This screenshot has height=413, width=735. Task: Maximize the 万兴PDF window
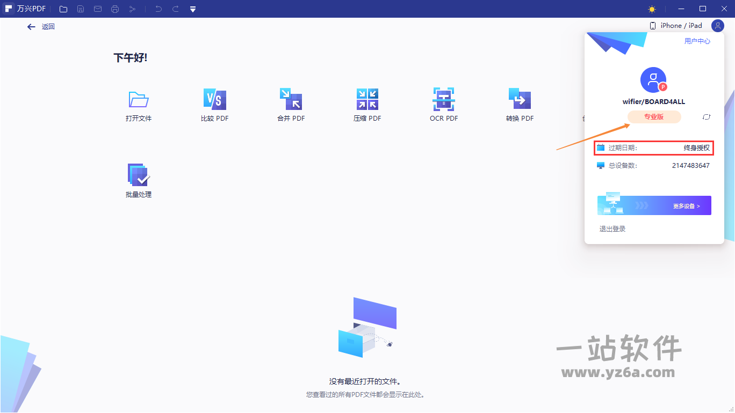coord(702,9)
